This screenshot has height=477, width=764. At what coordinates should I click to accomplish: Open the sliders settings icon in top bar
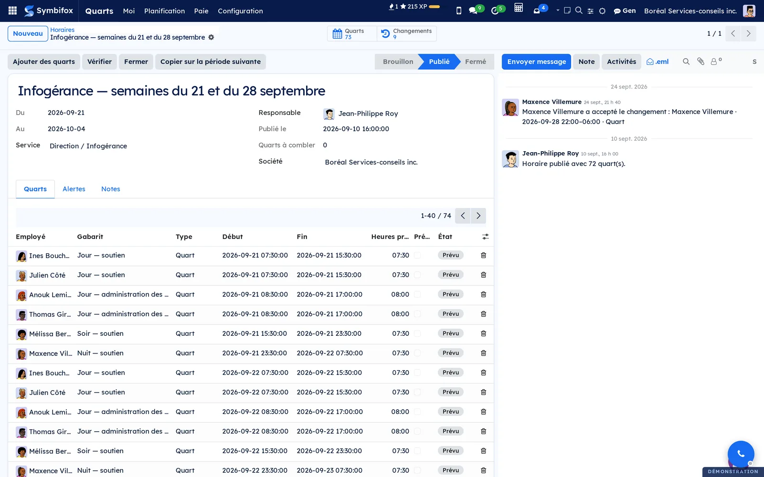[591, 11]
